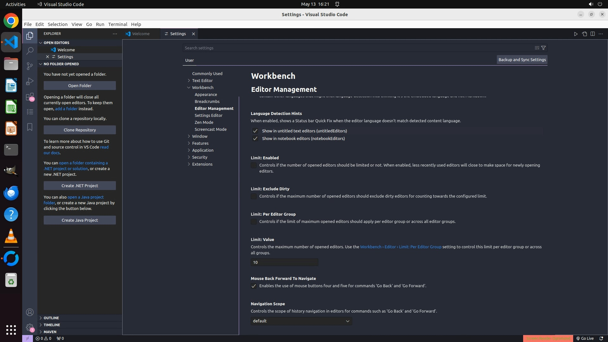Viewport: 608px width, 342px height.
Task: Click the Clone Repository button
Action: (79, 130)
